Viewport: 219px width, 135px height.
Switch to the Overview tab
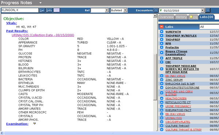166,17
